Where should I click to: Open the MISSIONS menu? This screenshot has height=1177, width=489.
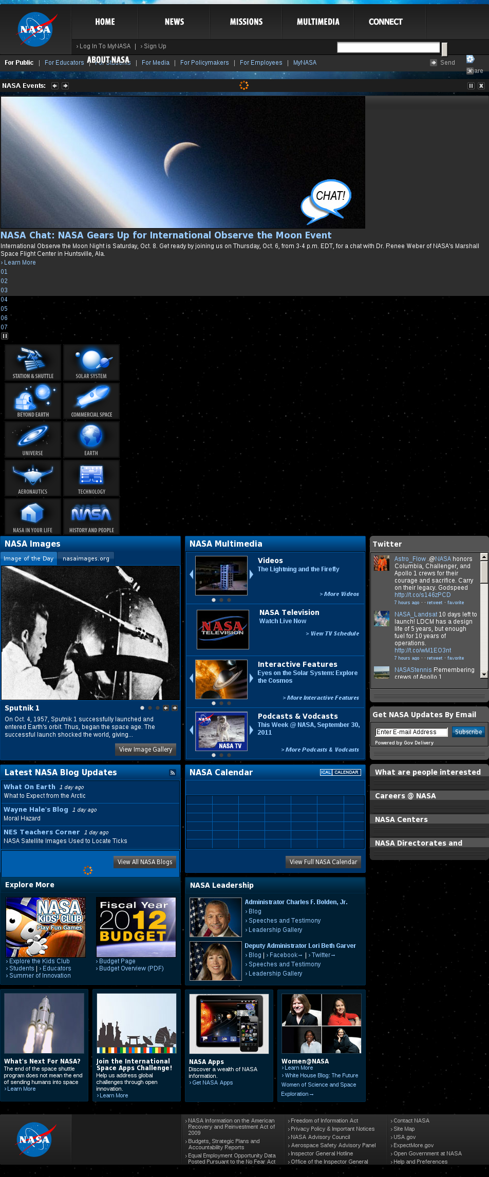(246, 22)
